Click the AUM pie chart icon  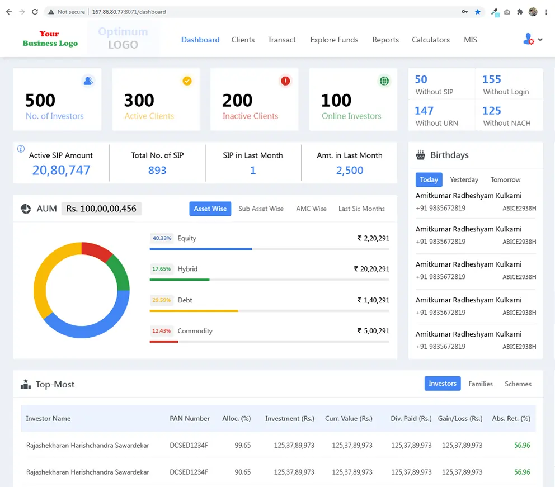26,209
